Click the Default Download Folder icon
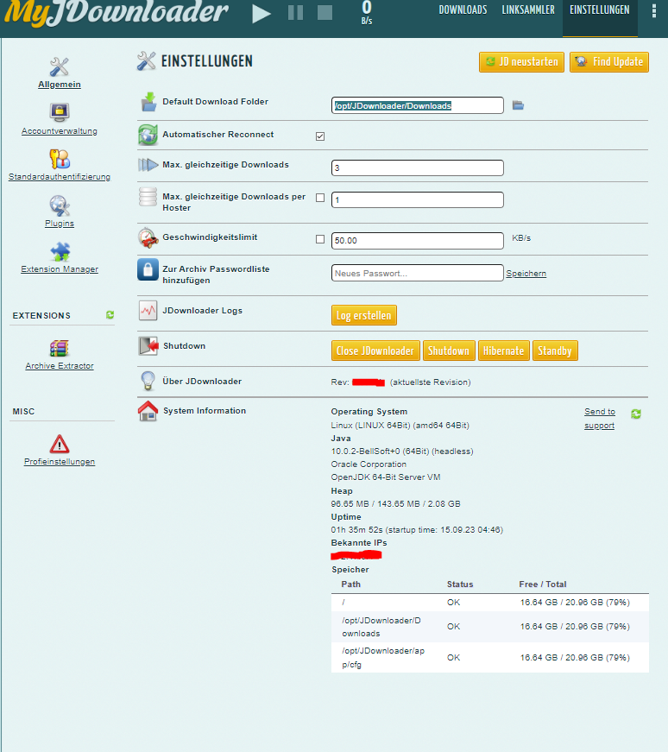The height and width of the screenshot is (752, 668). 148,102
